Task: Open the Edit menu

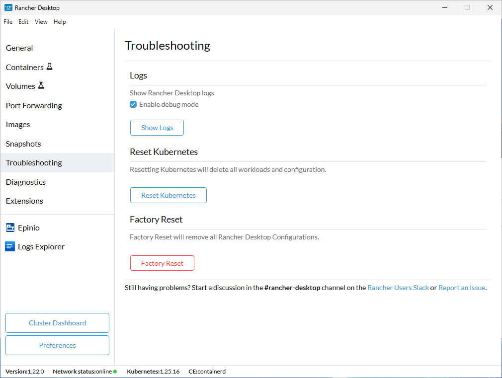Action: click(23, 22)
